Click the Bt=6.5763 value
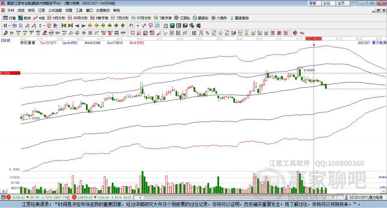The height and width of the screenshot is (208, 387). (x=137, y=43)
